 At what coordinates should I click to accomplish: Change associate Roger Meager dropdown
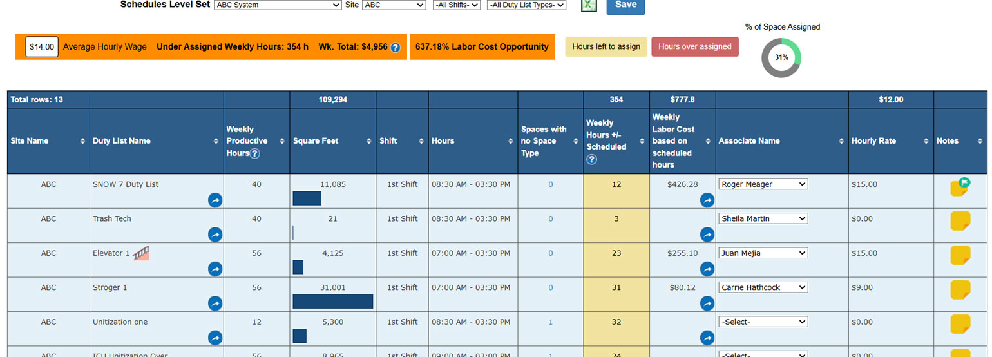point(763,184)
